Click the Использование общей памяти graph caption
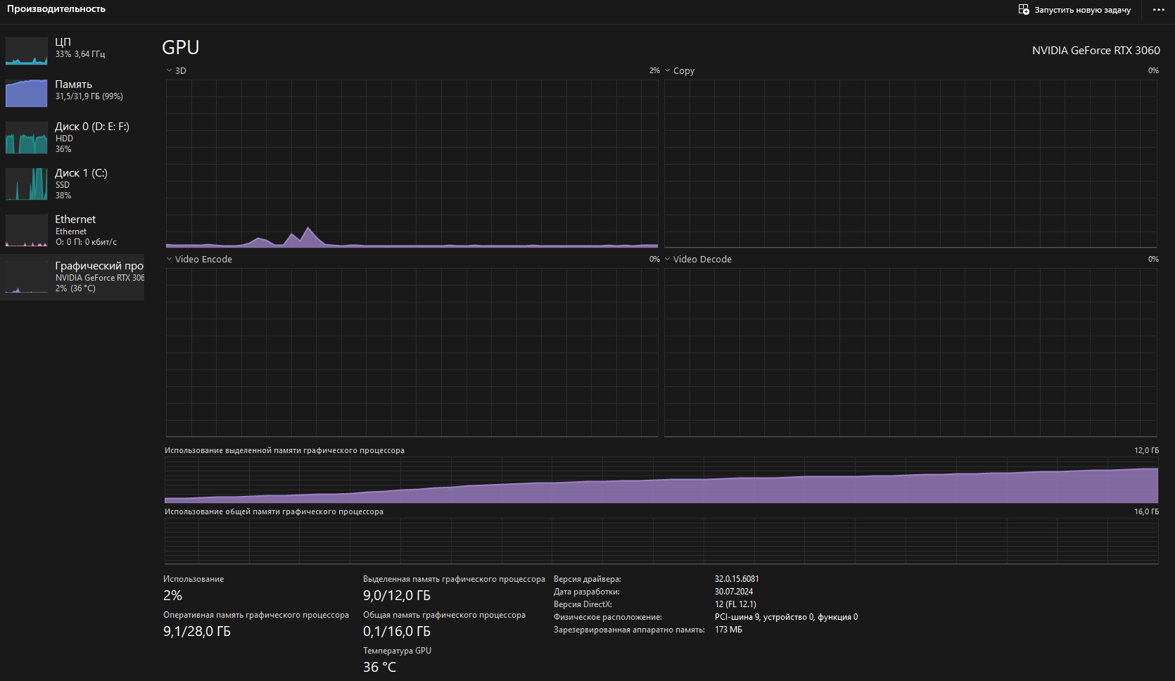 (274, 511)
